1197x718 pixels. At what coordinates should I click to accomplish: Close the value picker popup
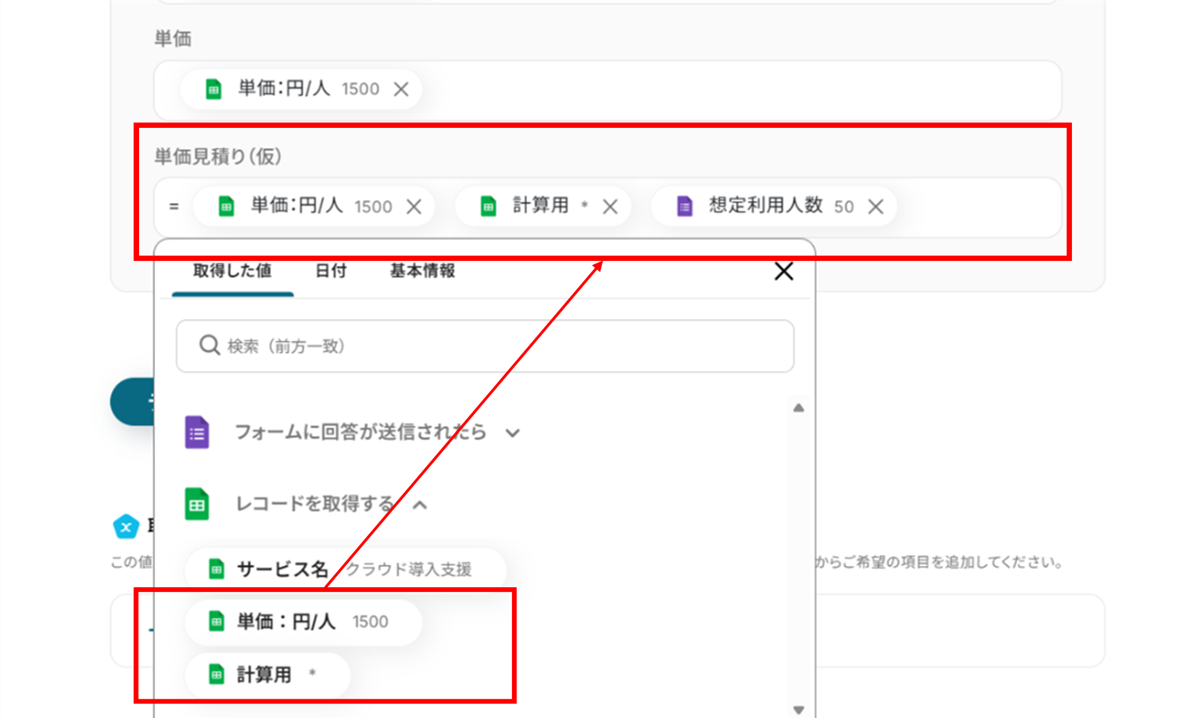point(783,271)
